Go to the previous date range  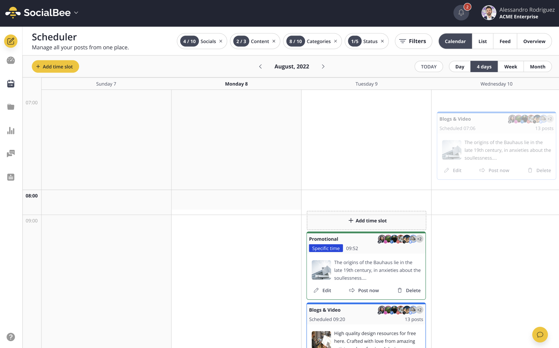pos(261,67)
